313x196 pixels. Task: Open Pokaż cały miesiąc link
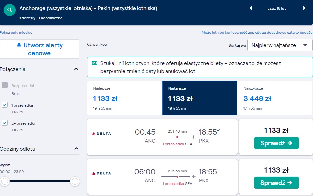[x=16, y=33]
